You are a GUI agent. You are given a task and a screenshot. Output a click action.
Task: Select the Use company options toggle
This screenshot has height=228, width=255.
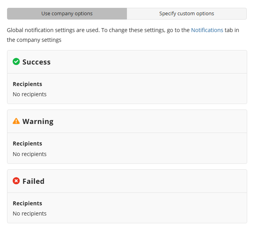67,14
